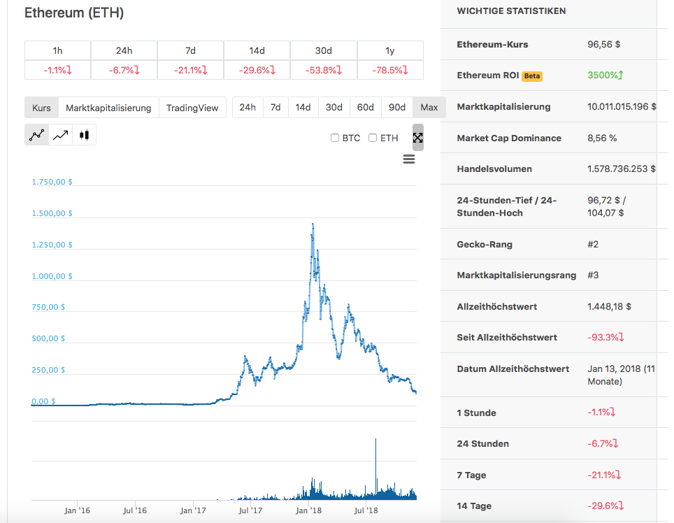Open the TradingView tab

[192, 108]
